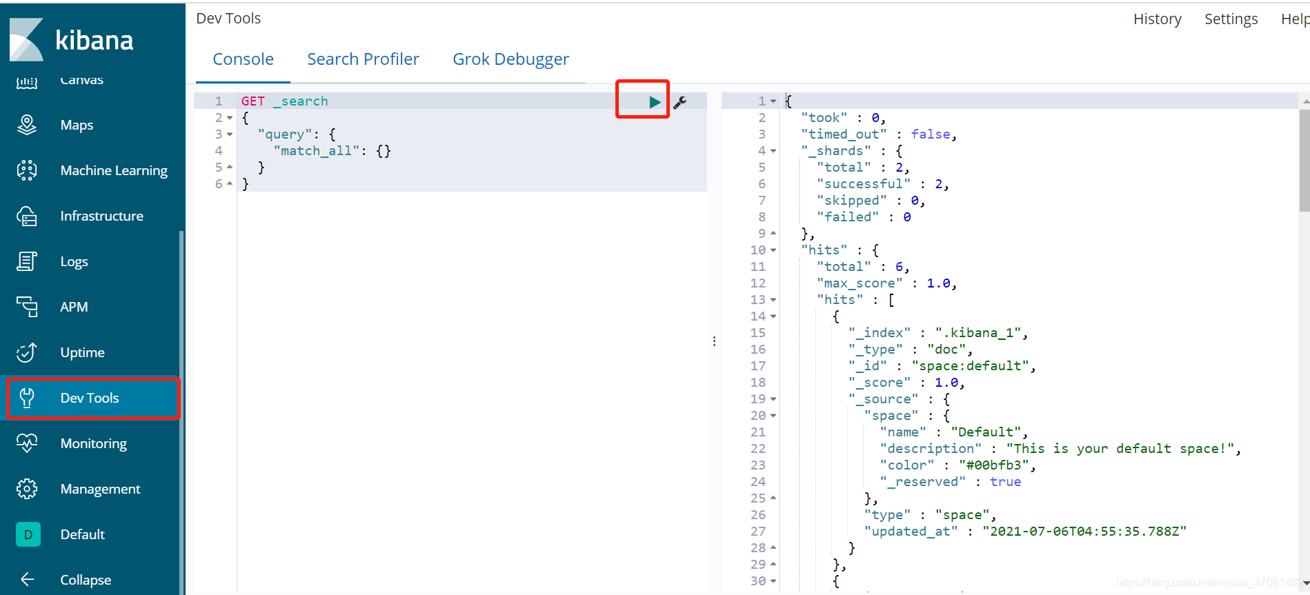Image resolution: width=1310 pixels, height=595 pixels.
Task: Collapse the hits array fold at line 13
Action: [773, 300]
